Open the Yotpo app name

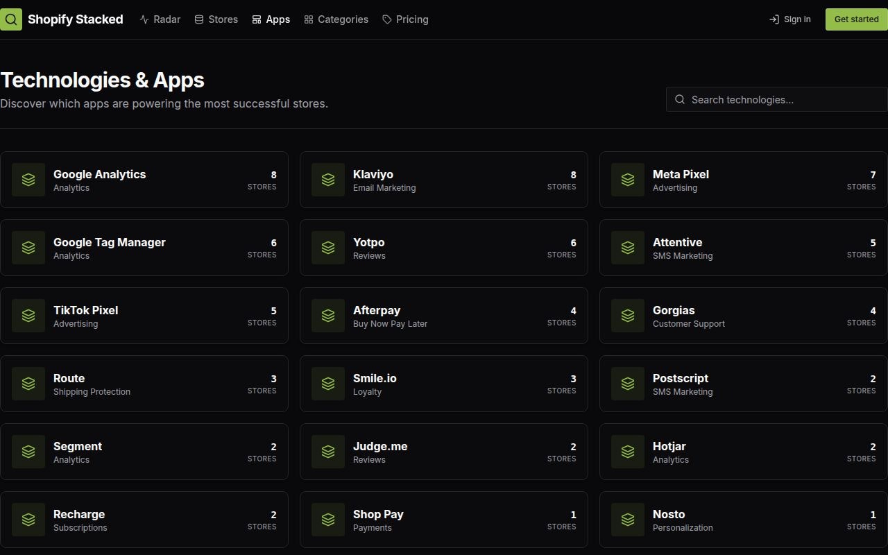pyautogui.click(x=369, y=242)
